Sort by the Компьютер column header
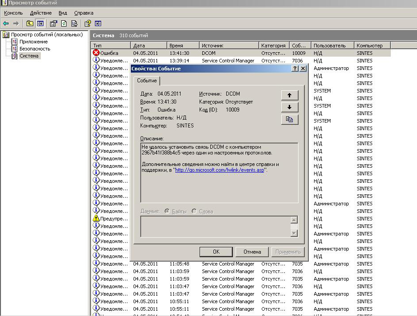 coord(372,46)
